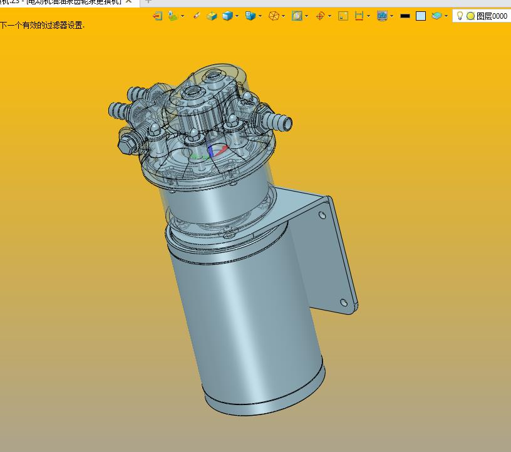Click the teal layer plane icon
The image size is (511, 452).
pos(436,16)
